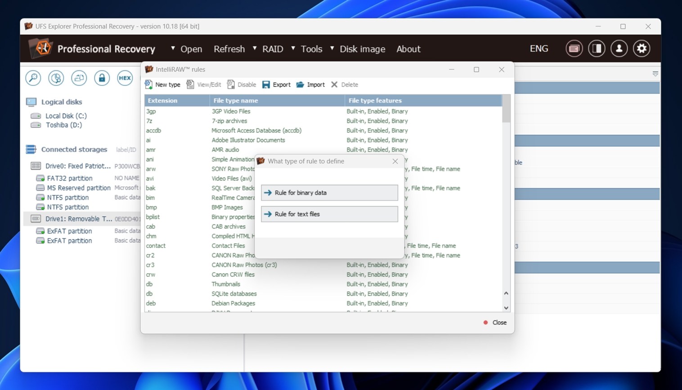The height and width of the screenshot is (390, 682).
Task: Click the HEX viewer icon
Action: coord(125,78)
